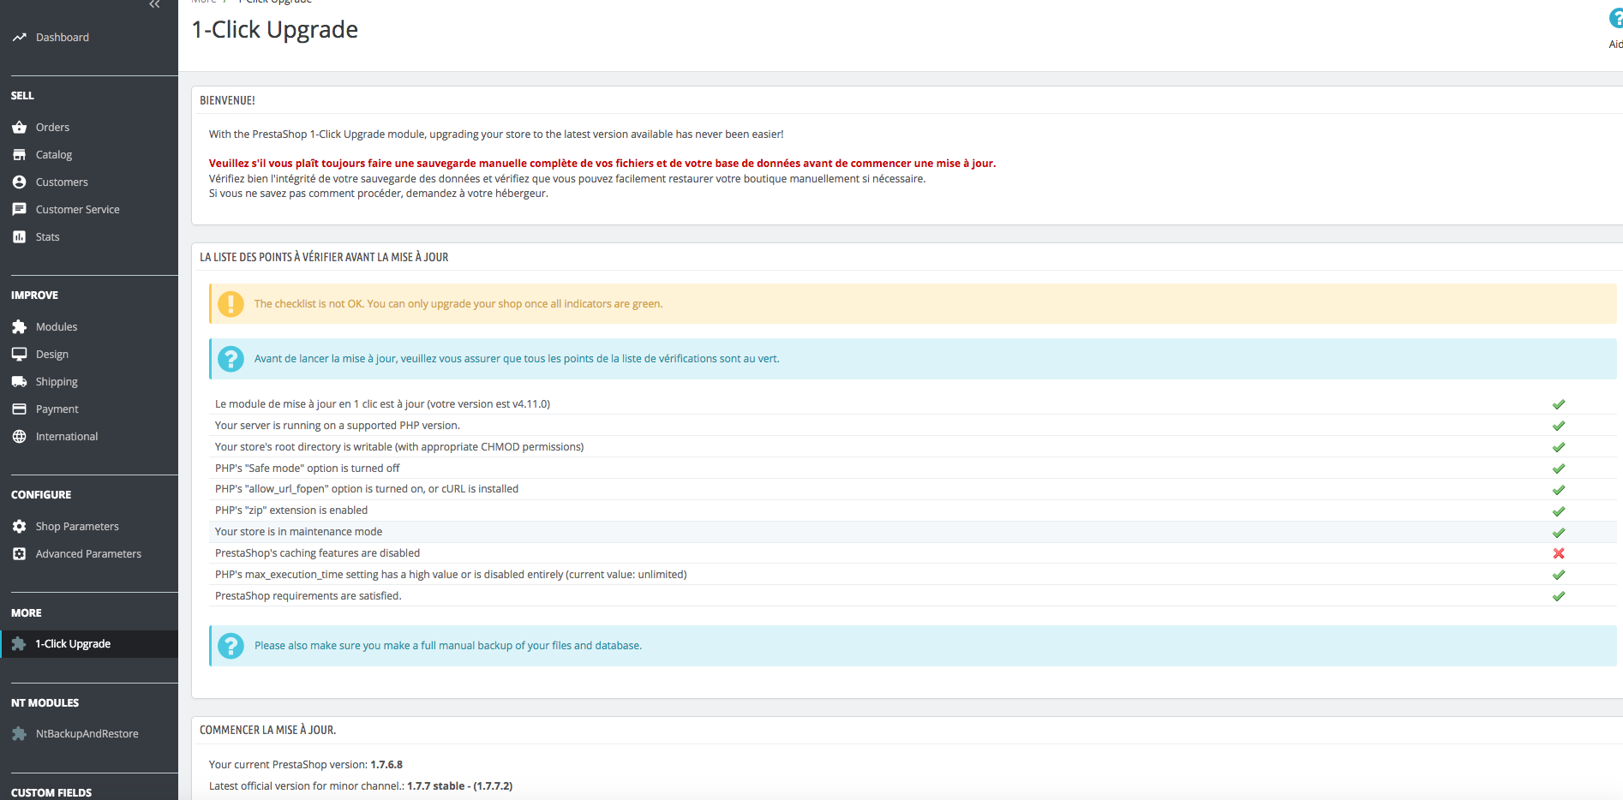Click 'Your store is in maintenance mode' text

click(298, 532)
